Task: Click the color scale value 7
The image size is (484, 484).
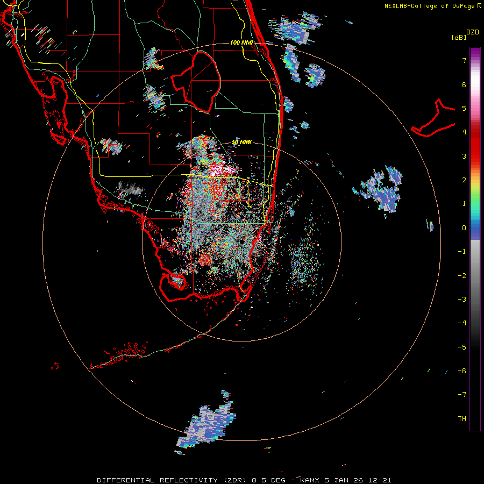Action: point(464,60)
